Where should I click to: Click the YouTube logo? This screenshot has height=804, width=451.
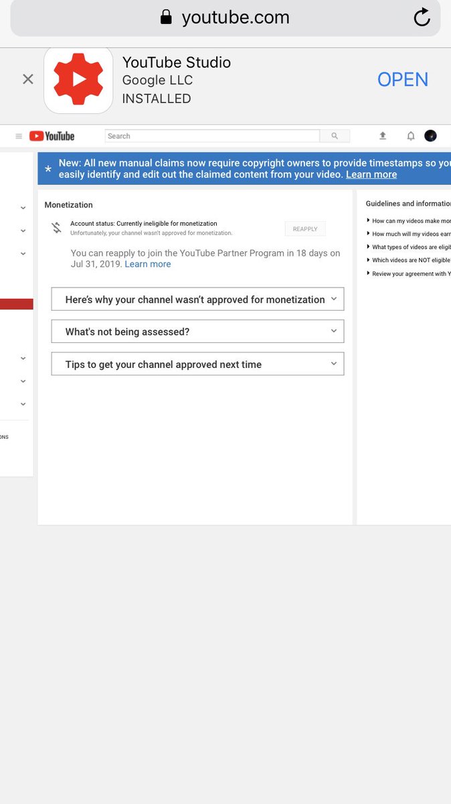pyautogui.click(x=52, y=136)
